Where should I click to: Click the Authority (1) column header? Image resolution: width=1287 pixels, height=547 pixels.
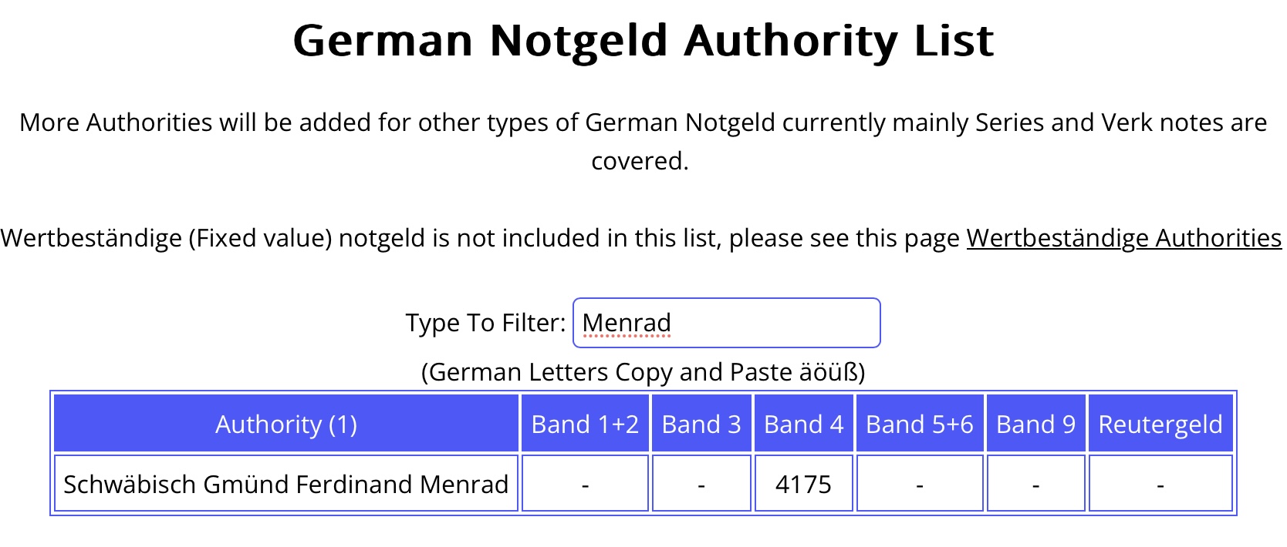click(285, 424)
